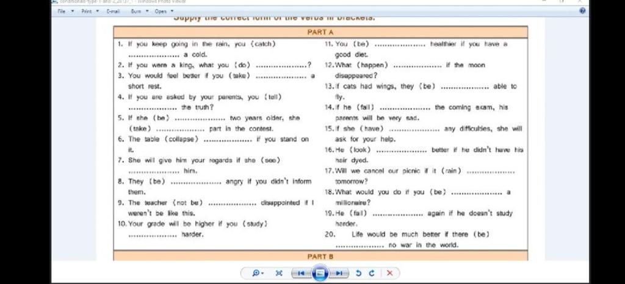Click the PART A heading

tap(320, 32)
